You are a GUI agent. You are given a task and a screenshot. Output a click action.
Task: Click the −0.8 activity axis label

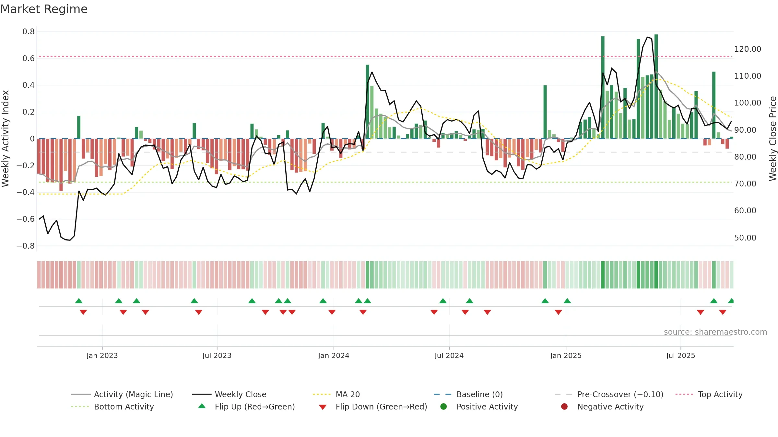coord(26,246)
